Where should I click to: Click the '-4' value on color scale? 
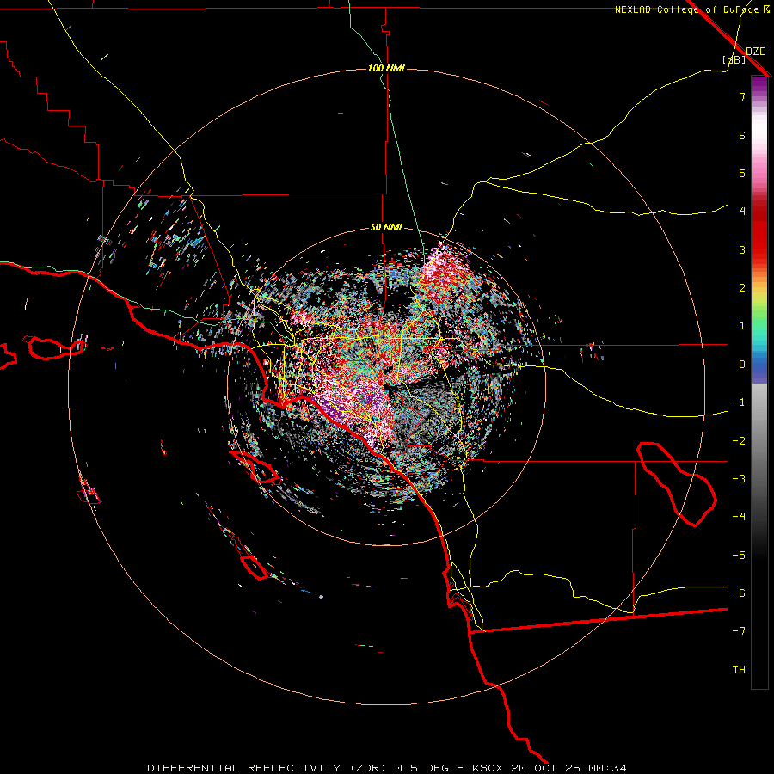pos(739,517)
